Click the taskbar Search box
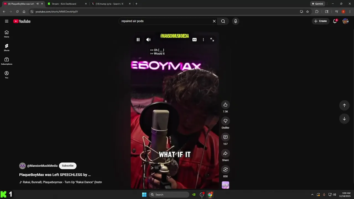The height and width of the screenshot is (199, 354). coord(169,195)
